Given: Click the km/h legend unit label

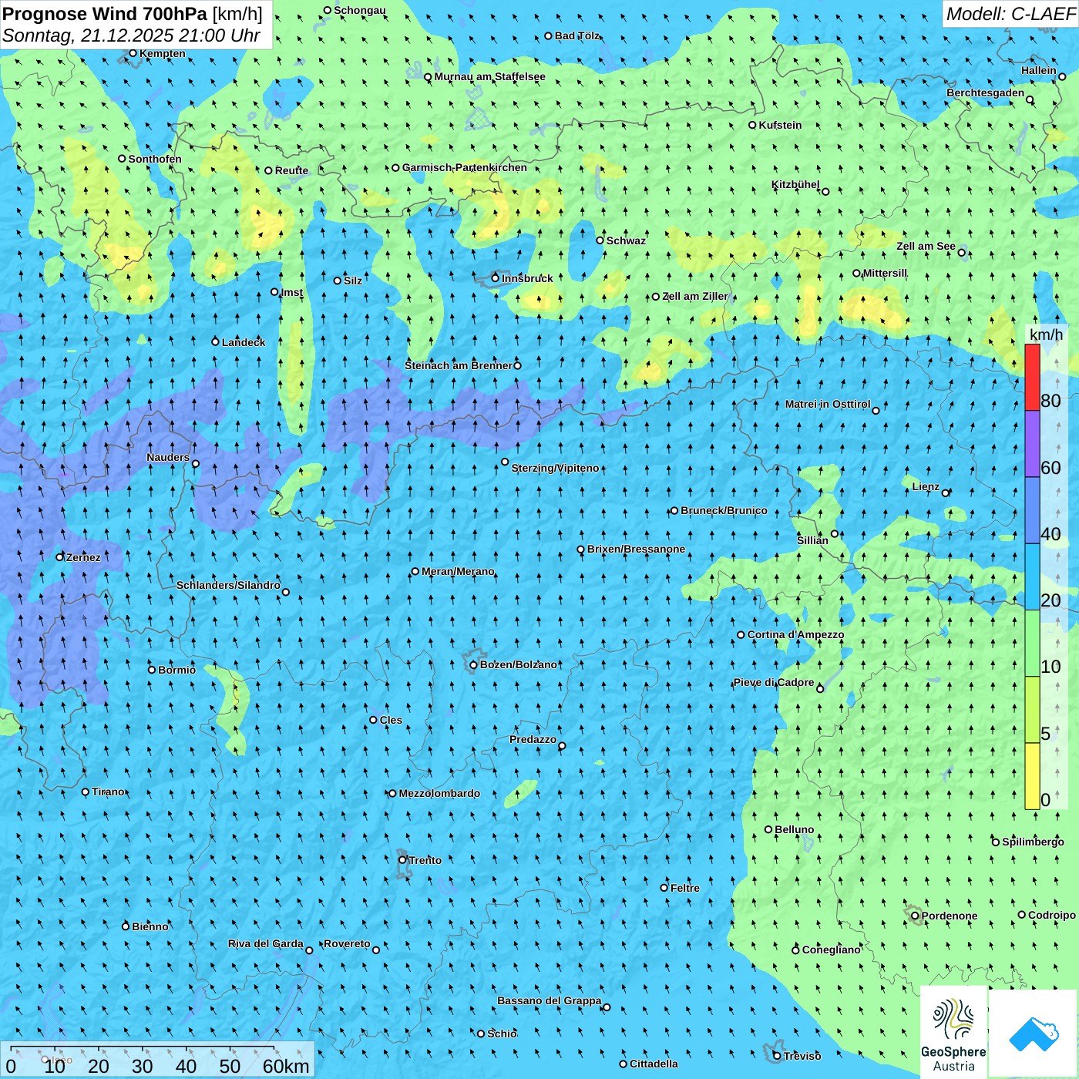Looking at the screenshot, I should tap(1046, 334).
